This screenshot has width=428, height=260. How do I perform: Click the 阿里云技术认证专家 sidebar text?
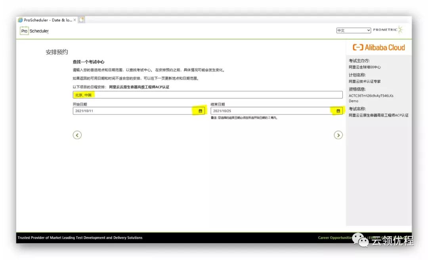coord(365,81)
